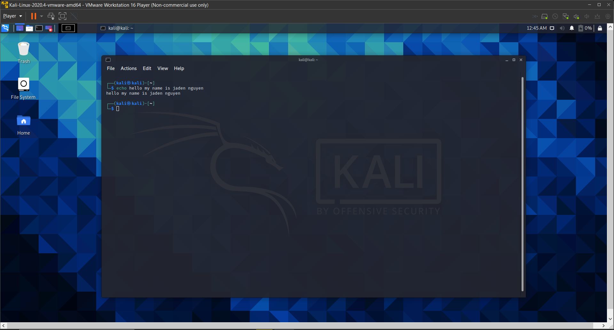This screenshot has height=330, width=614.
Task: Click the VMware camera device icon at far right
Action: [608, 16]
